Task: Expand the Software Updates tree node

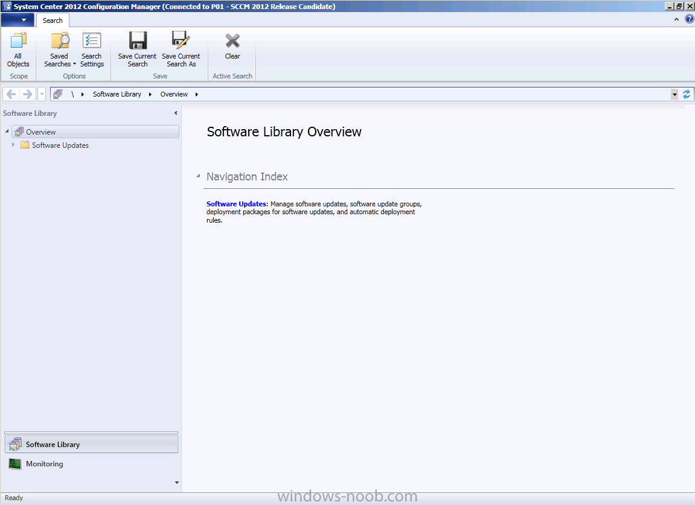Action: 13,144
